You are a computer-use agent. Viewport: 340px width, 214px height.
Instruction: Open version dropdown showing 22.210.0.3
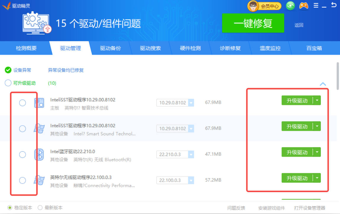click(x=191, y=155)
